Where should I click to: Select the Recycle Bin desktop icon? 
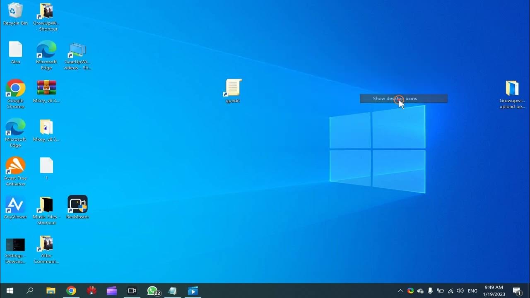coord(15,14)
